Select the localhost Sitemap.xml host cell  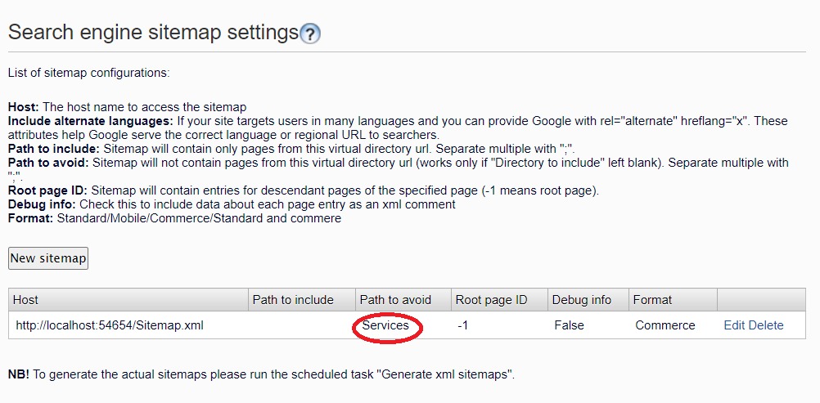click(110, 325)
